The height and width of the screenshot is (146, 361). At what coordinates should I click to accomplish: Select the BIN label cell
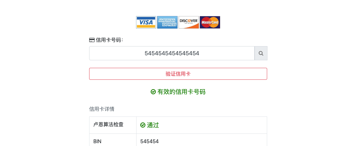coord(98,141)
